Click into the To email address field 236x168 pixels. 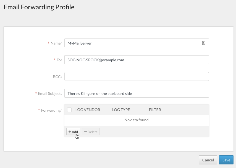click(x=136, y=60)
